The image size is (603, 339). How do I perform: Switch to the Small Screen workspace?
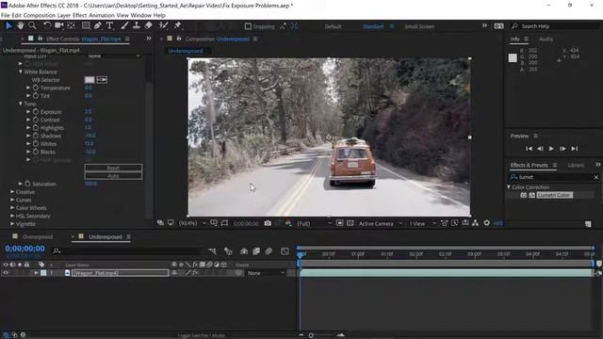click(x=419, y=26)
